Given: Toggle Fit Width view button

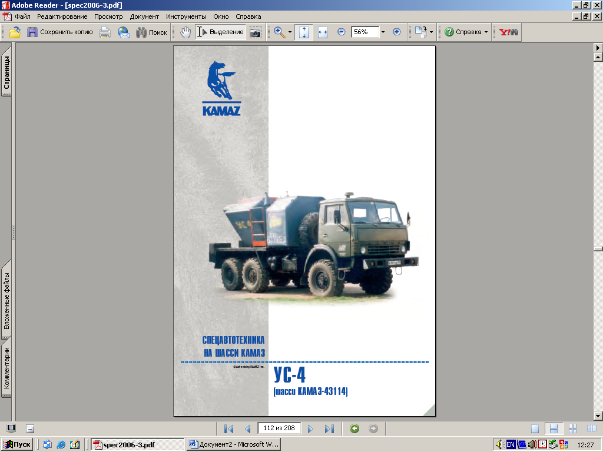Looking at the screenshot, I should pos(323,32).
